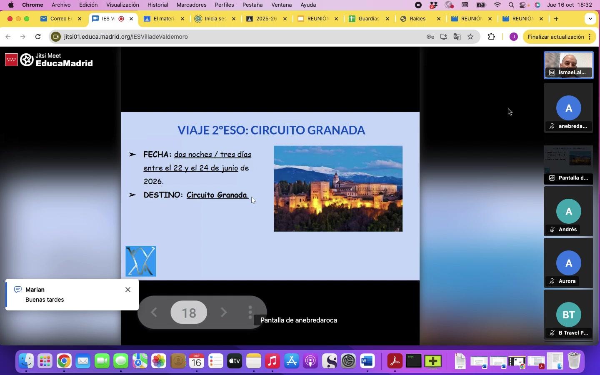600x375 pixels.
Task: Open the Archivo menu
Action: (x=61, y=5)
